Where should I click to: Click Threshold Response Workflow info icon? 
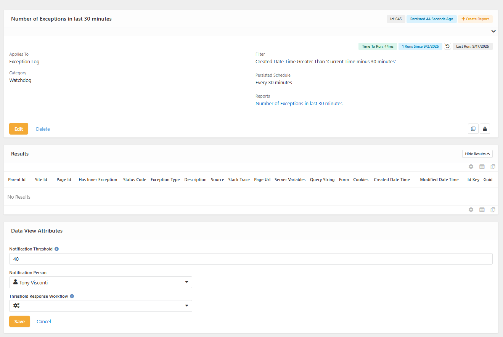pos(72,296)
